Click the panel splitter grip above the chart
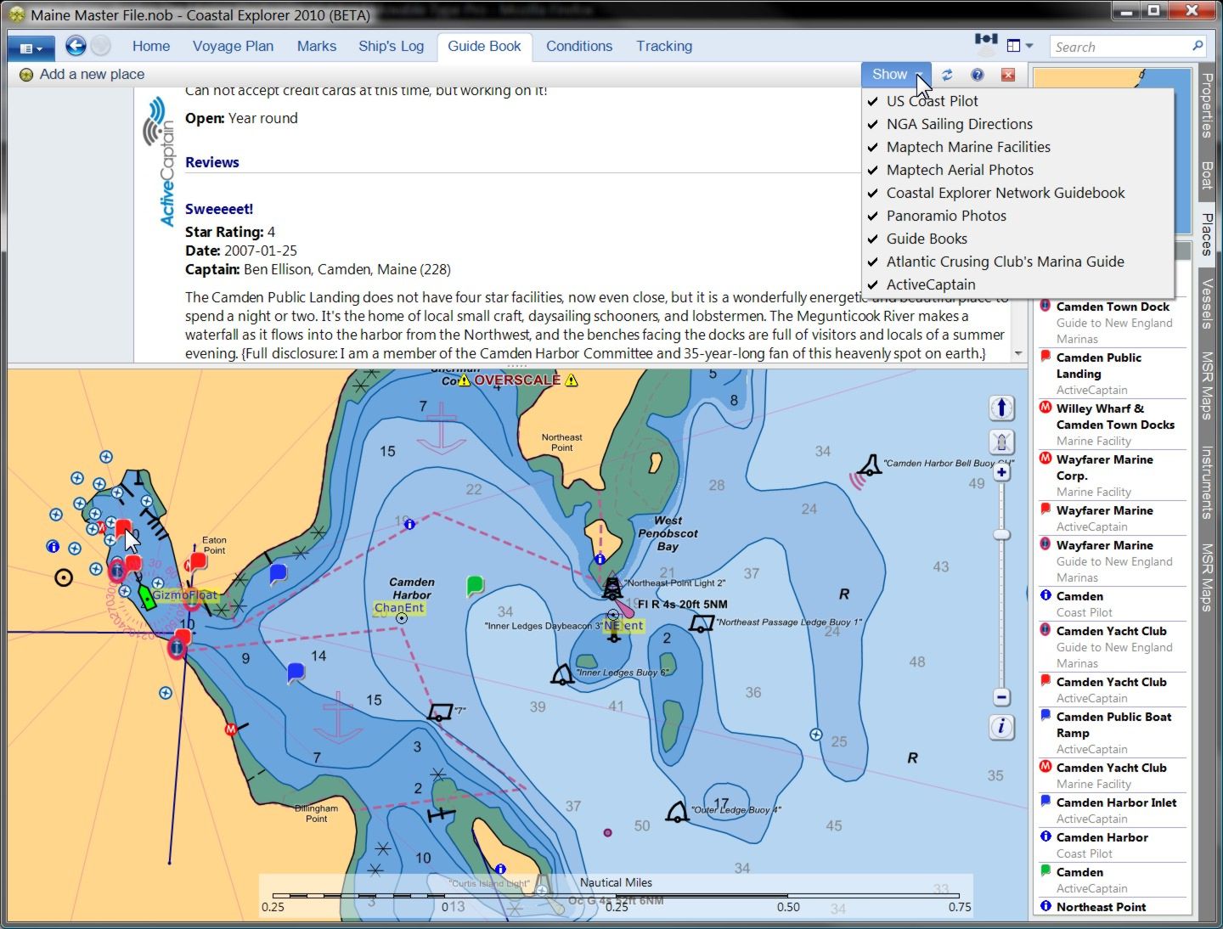1223x929 pixels. [516, 365]
